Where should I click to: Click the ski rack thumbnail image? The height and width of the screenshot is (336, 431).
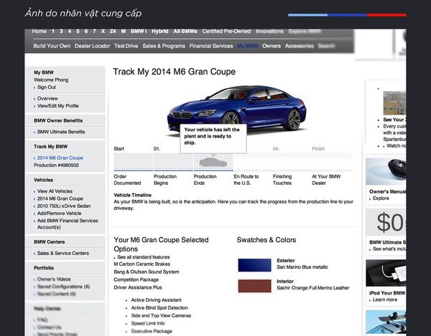point(386,322)
